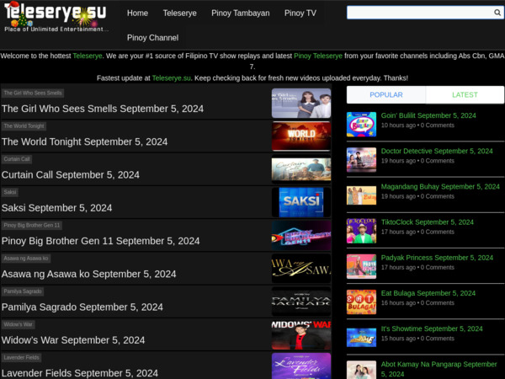The height and width of the screenshot is (379, 505).
Task: Click The Girl Who Sees Smells thumbnail
Action: (301, 103)
